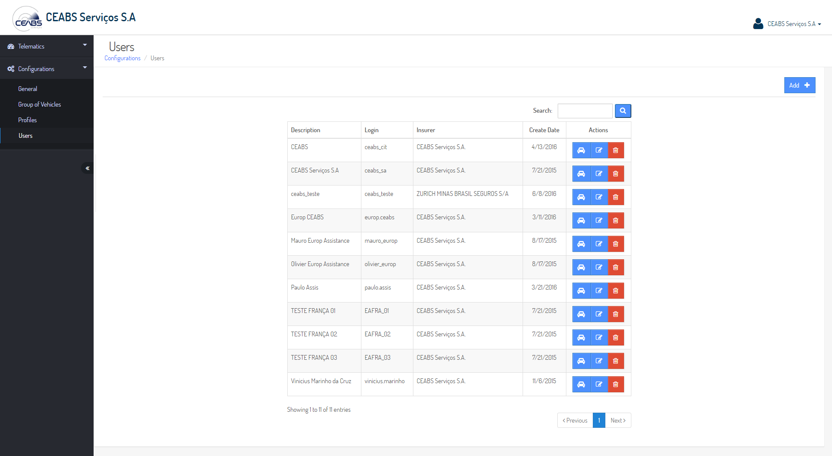The image size is (832, 456).
Task: Collapse the Configurations menu
Action: (47, 69)
